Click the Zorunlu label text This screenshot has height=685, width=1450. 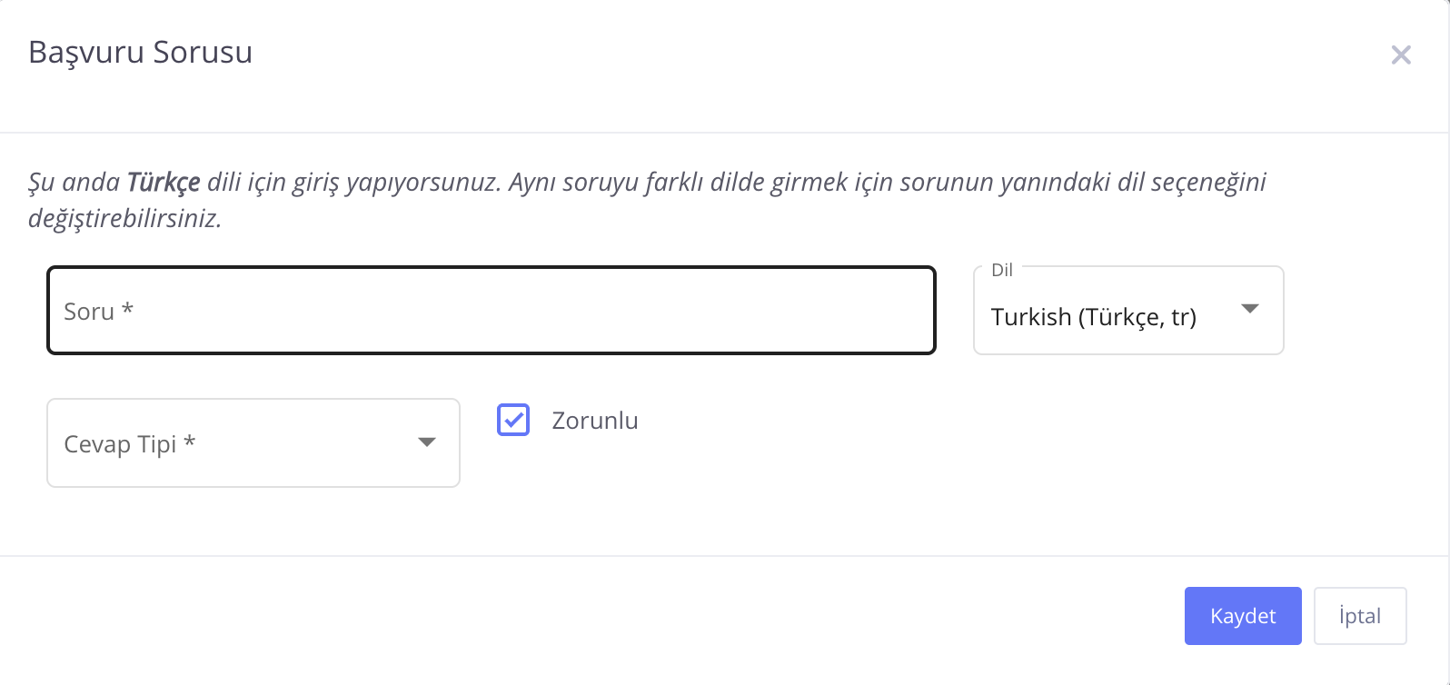(595, 421)
